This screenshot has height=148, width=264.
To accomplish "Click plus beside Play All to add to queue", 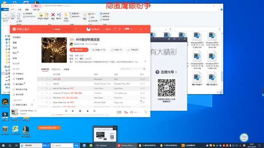I will (x=86, y=50).
